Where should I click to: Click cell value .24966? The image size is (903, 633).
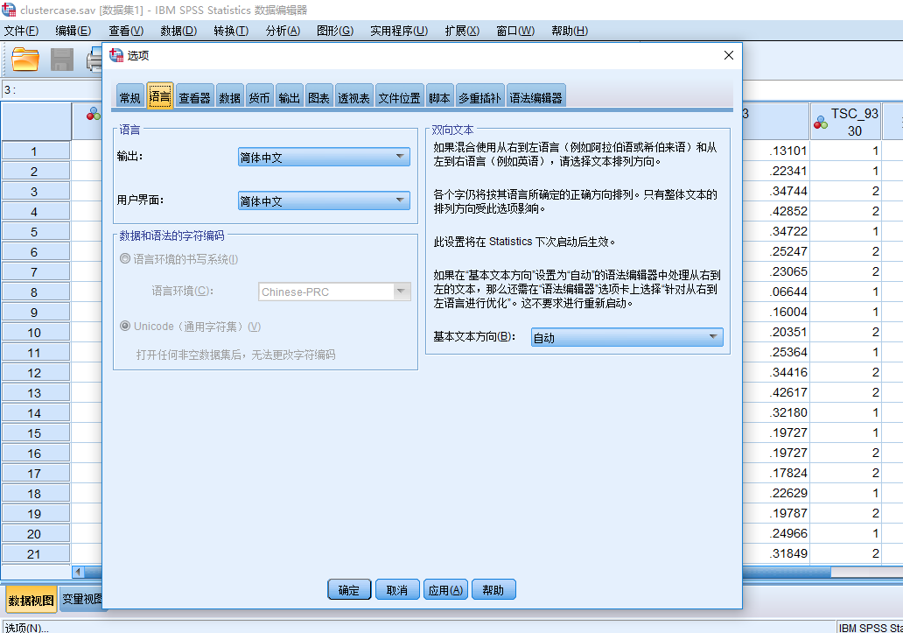pyautogui.click(x=787, y=533)
